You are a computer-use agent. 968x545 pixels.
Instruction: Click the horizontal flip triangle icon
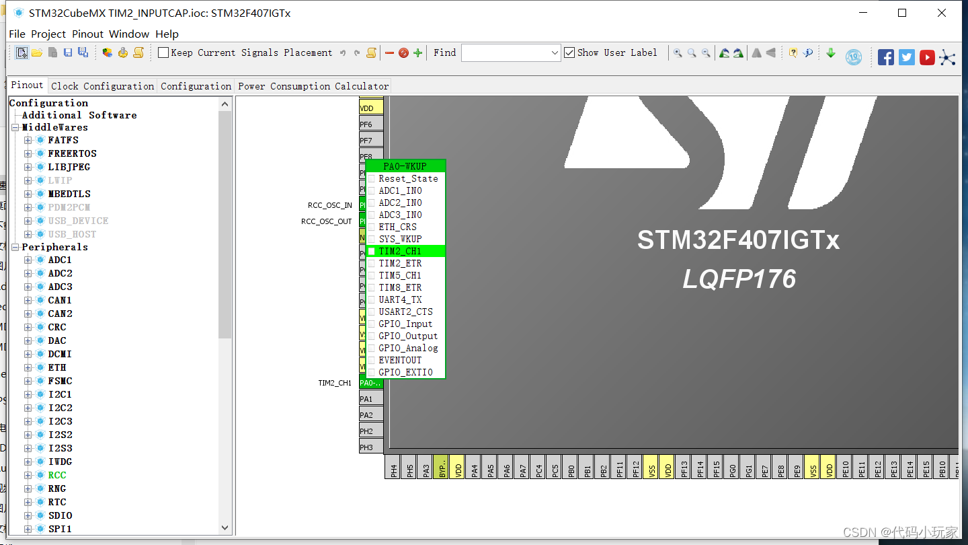pyautogui.click(x=770, y=53)
